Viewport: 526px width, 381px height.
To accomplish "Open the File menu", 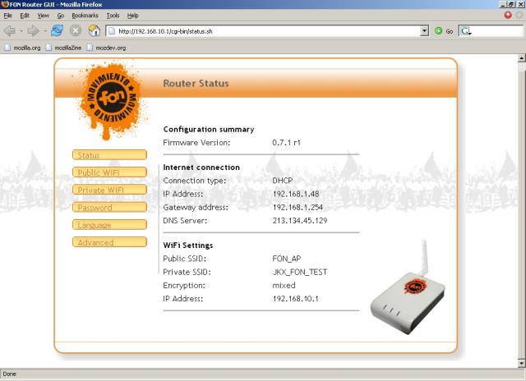I will coord(8,15).
